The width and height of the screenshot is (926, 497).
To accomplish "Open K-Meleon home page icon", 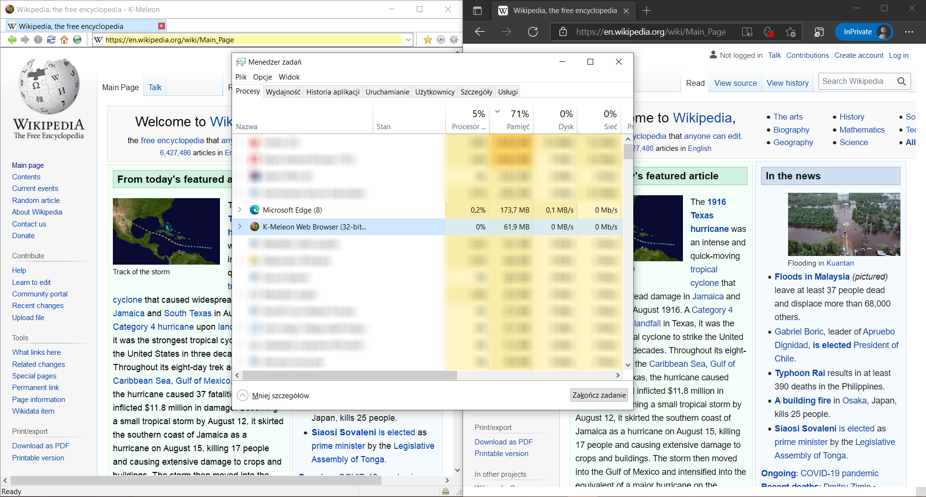I will coord(64,40).
